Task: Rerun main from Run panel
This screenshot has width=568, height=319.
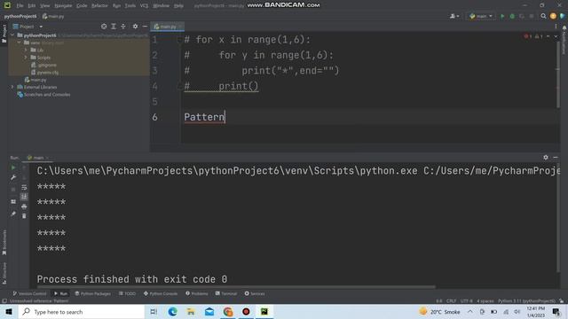Action: point(13,167)
